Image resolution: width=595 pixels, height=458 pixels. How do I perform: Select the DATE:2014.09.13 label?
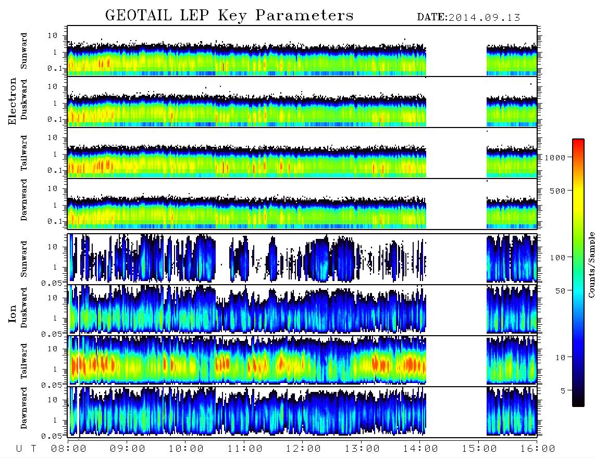[x=468, y=18]
